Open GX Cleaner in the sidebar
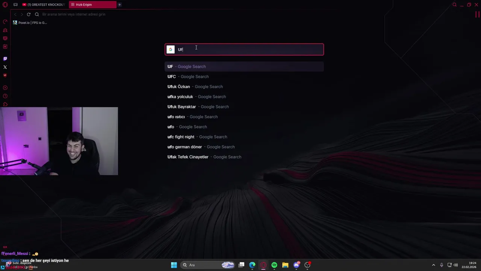This screenshot has height=271, width=481. click(x=5, y=30)
